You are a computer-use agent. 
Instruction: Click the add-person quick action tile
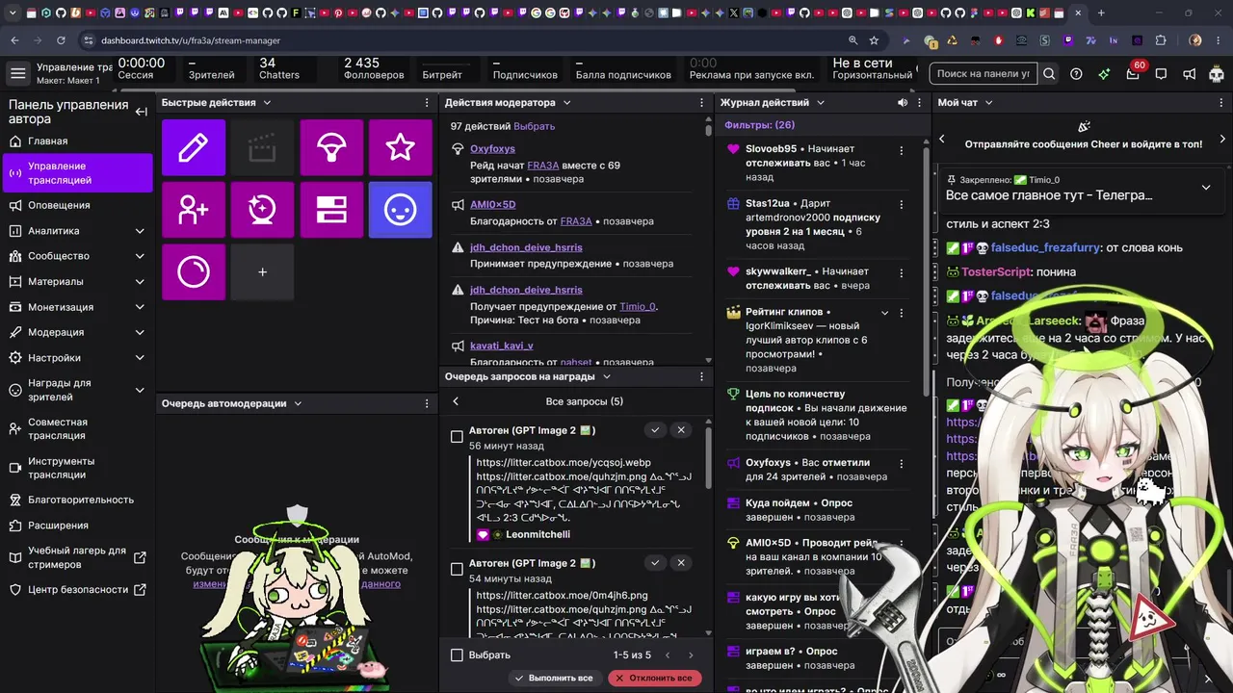[194, 210]
